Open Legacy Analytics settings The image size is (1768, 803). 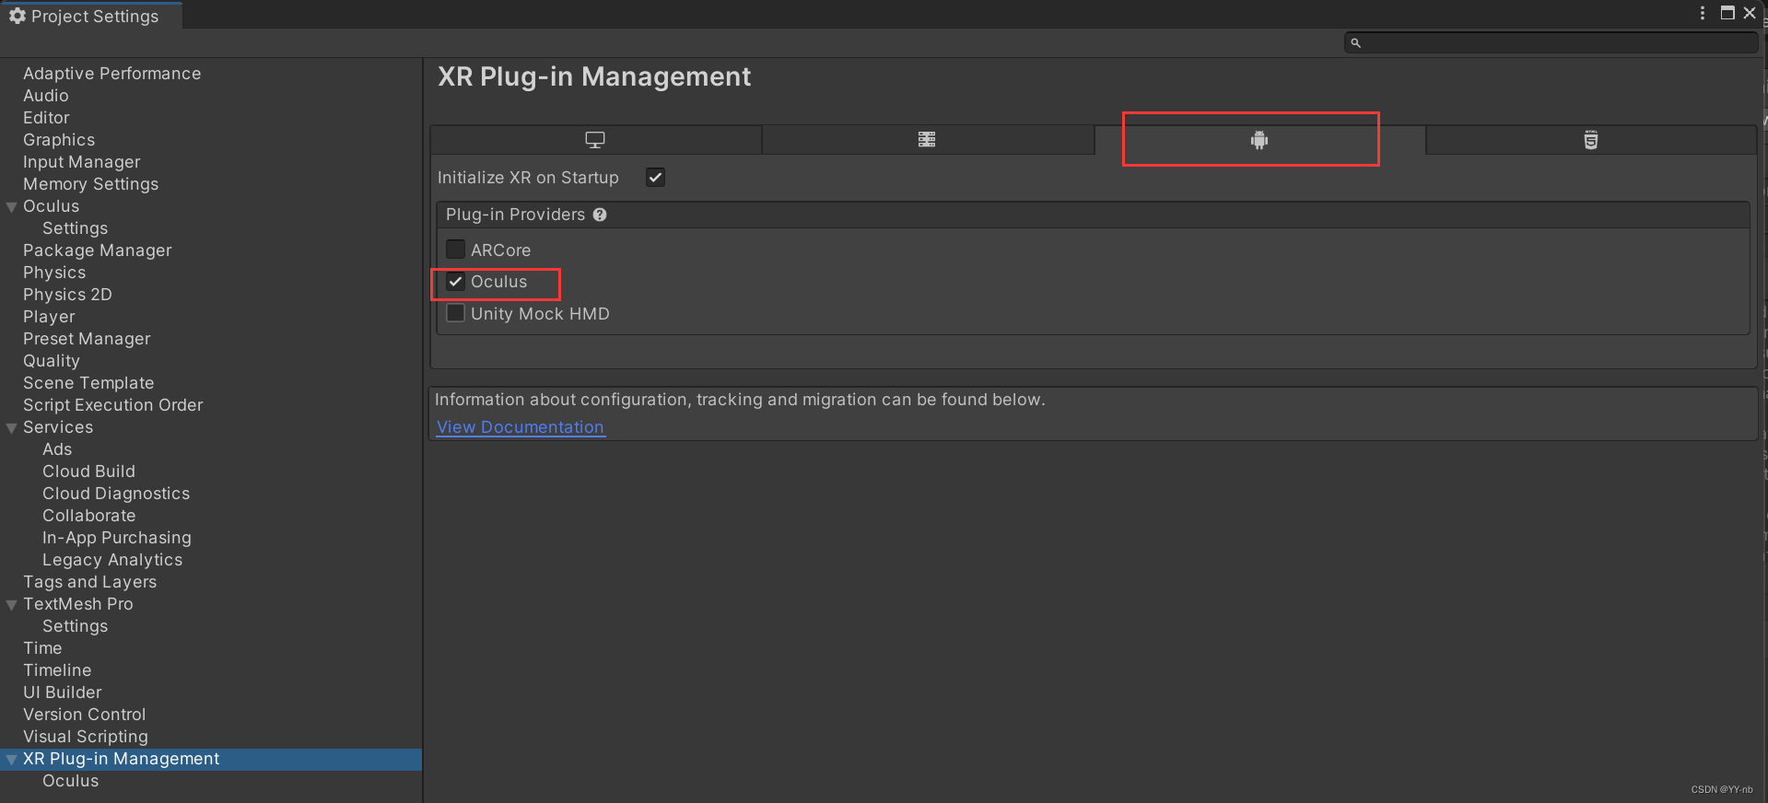click(x=112, y=560)
